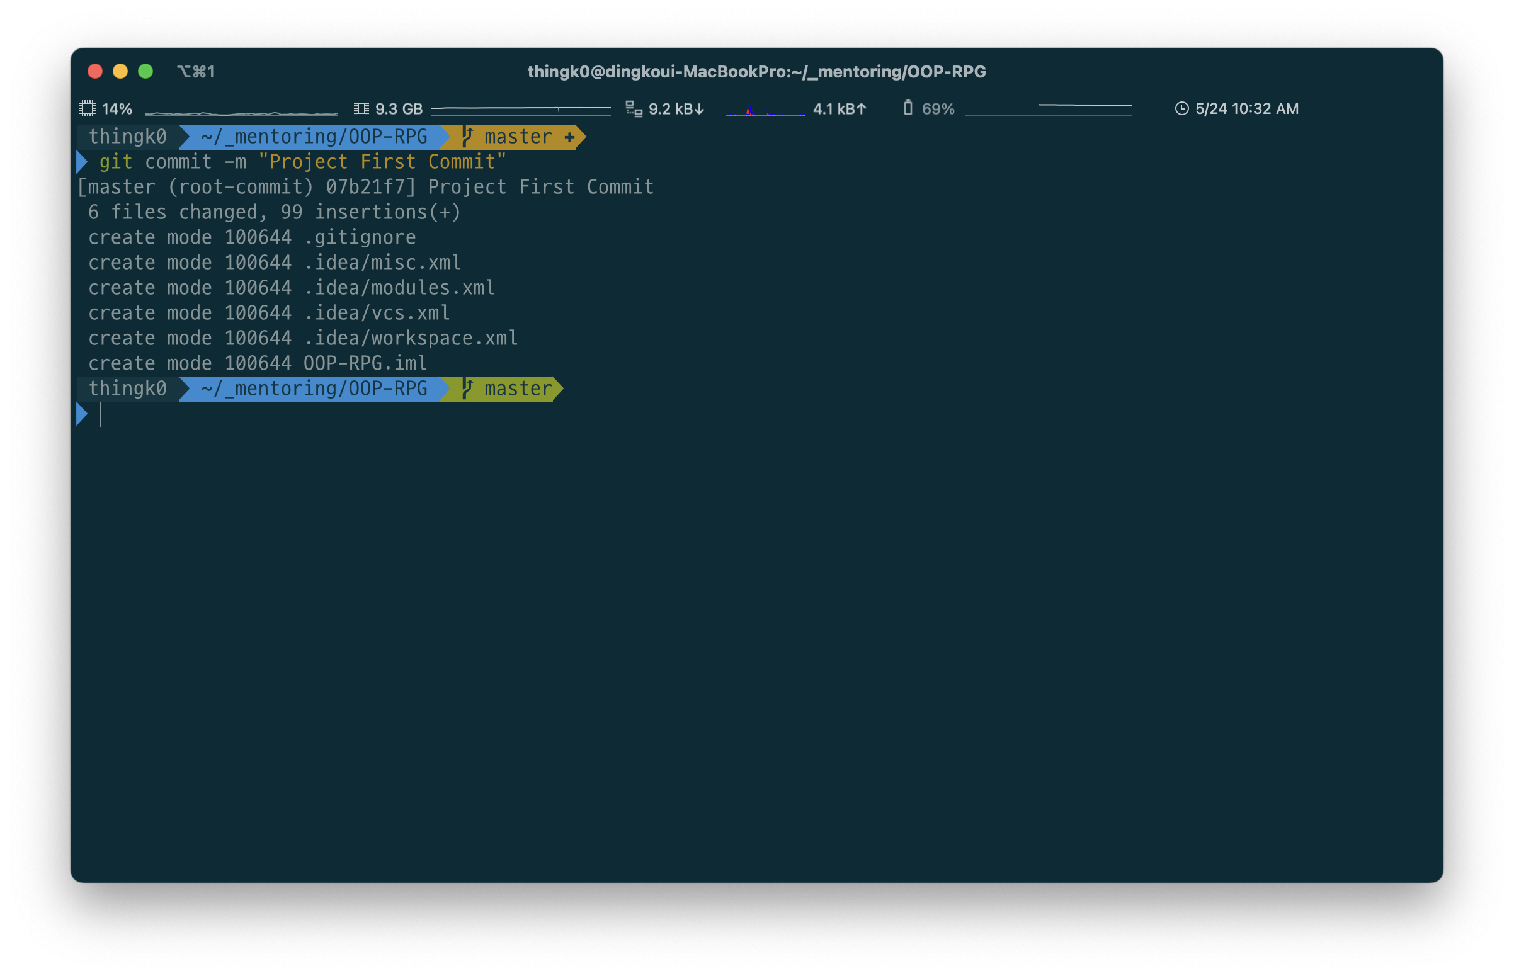Click the window title thingk0@dingkoui-MacBookPro
1514x976 pixels.
[756, 72]
